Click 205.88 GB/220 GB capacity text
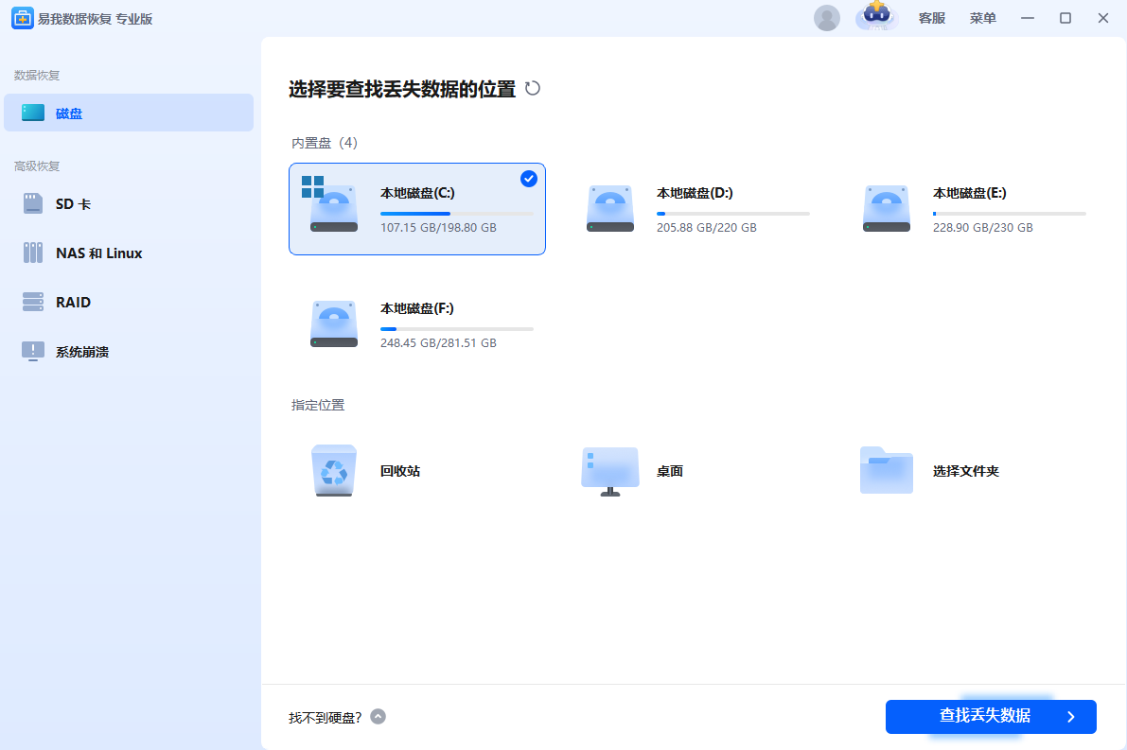The height and width of the screenshot is (750, 1127). (706, 227)
